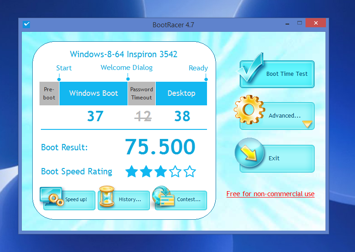Click the hourglass History icon

(x=107, y=196)
